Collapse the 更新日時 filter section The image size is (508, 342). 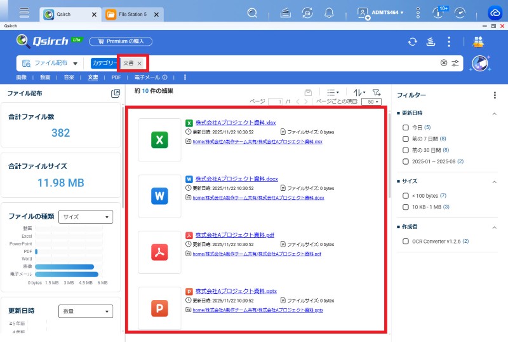pos(495,113)
